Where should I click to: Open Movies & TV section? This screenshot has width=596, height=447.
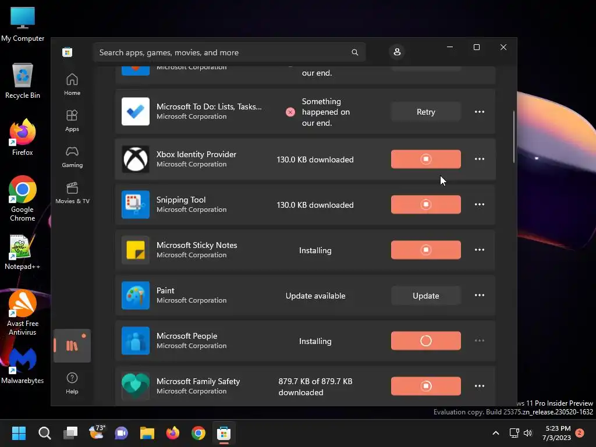coord(72,193)
